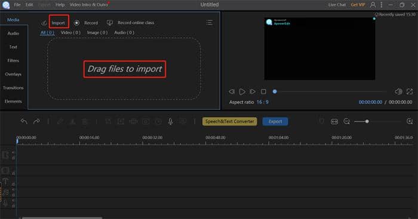Click the trash Delete icon in toolbar
418x219 pixels.
(x=85, y=122)
